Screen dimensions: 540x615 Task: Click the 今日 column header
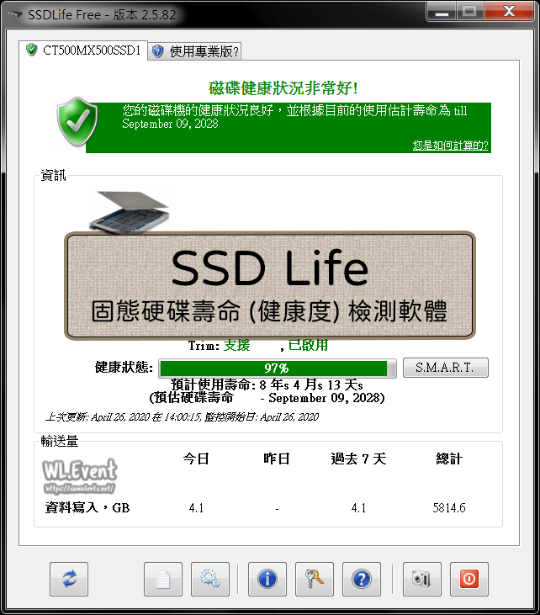click(196, 459)
